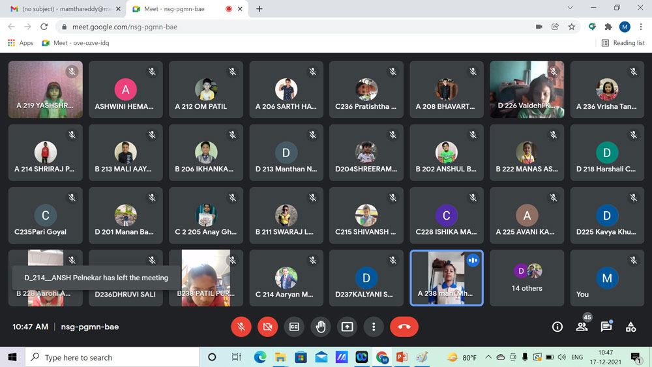
Task: Present your screen with the share button
Action: point(347,327)
